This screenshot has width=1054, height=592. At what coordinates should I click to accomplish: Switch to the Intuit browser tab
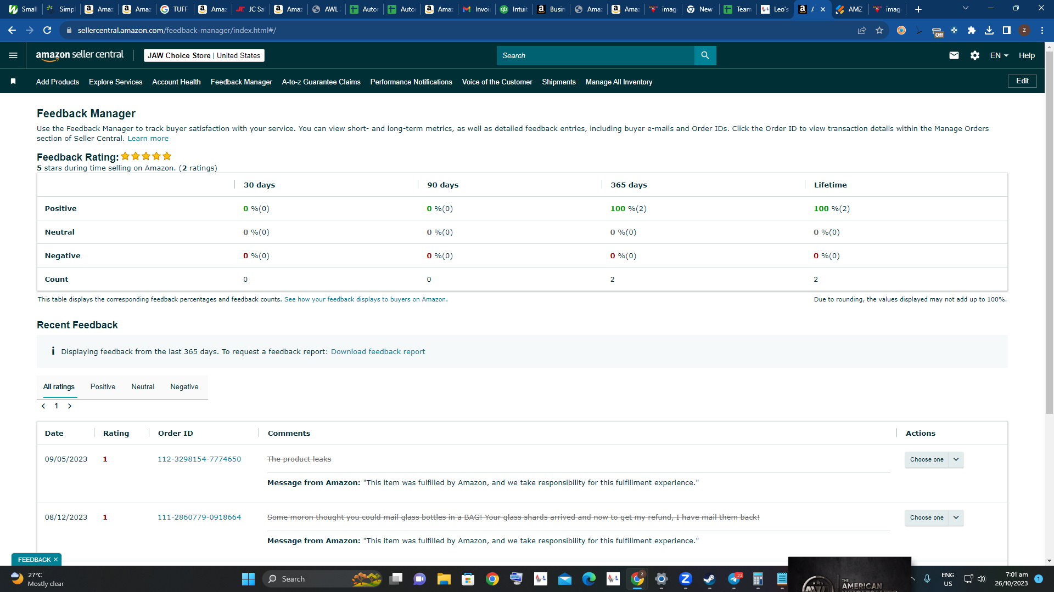point(514,9)
